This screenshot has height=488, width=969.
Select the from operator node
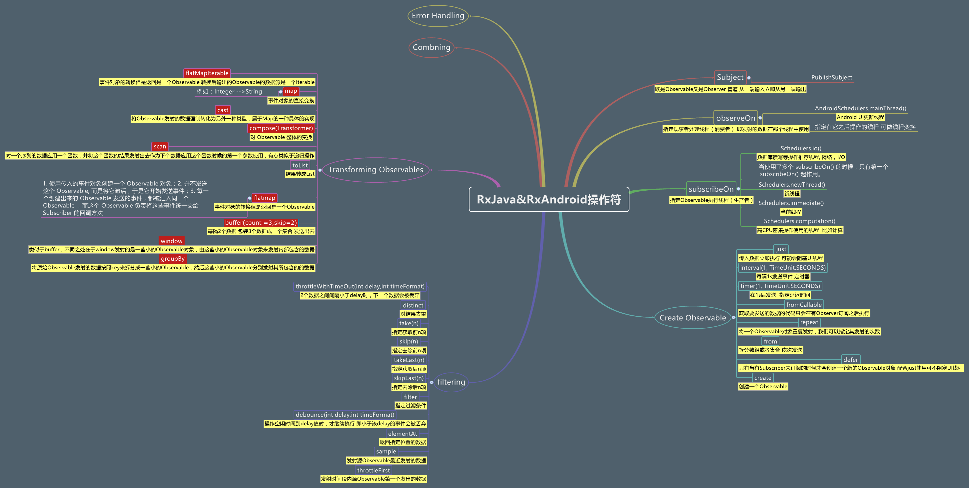[x=770, y=341]
